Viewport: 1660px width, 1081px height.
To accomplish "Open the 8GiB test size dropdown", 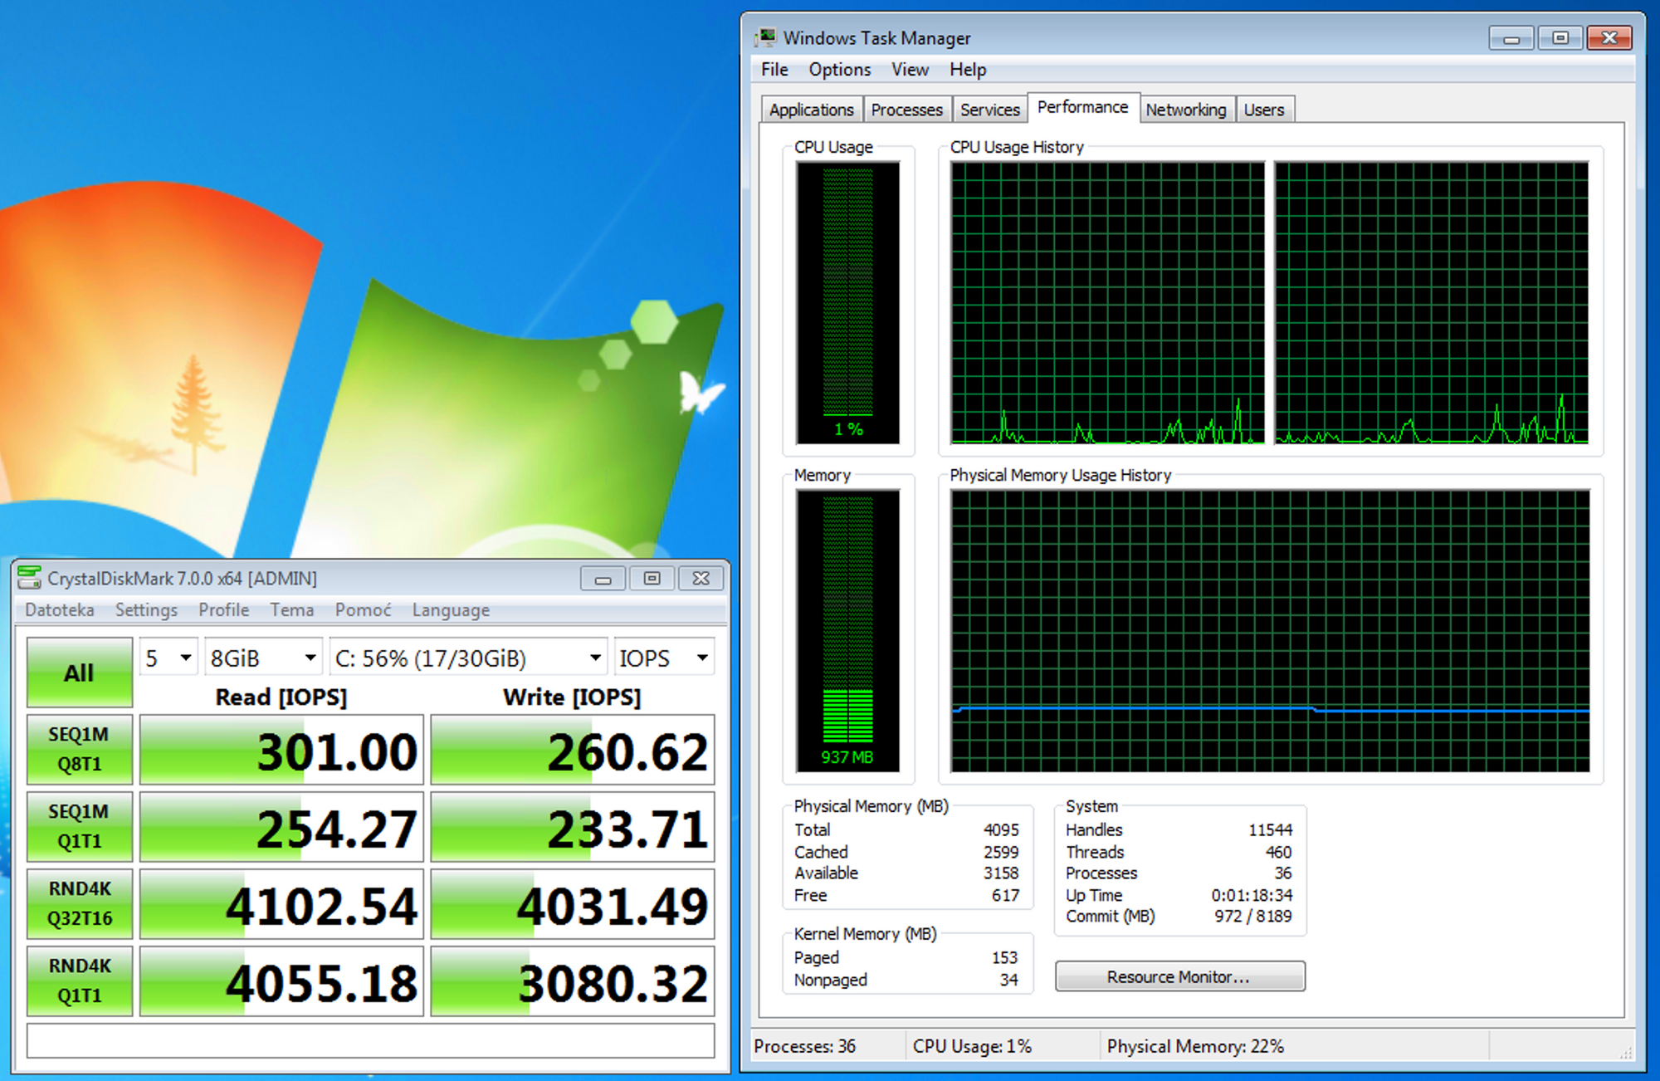I will 263,658.
